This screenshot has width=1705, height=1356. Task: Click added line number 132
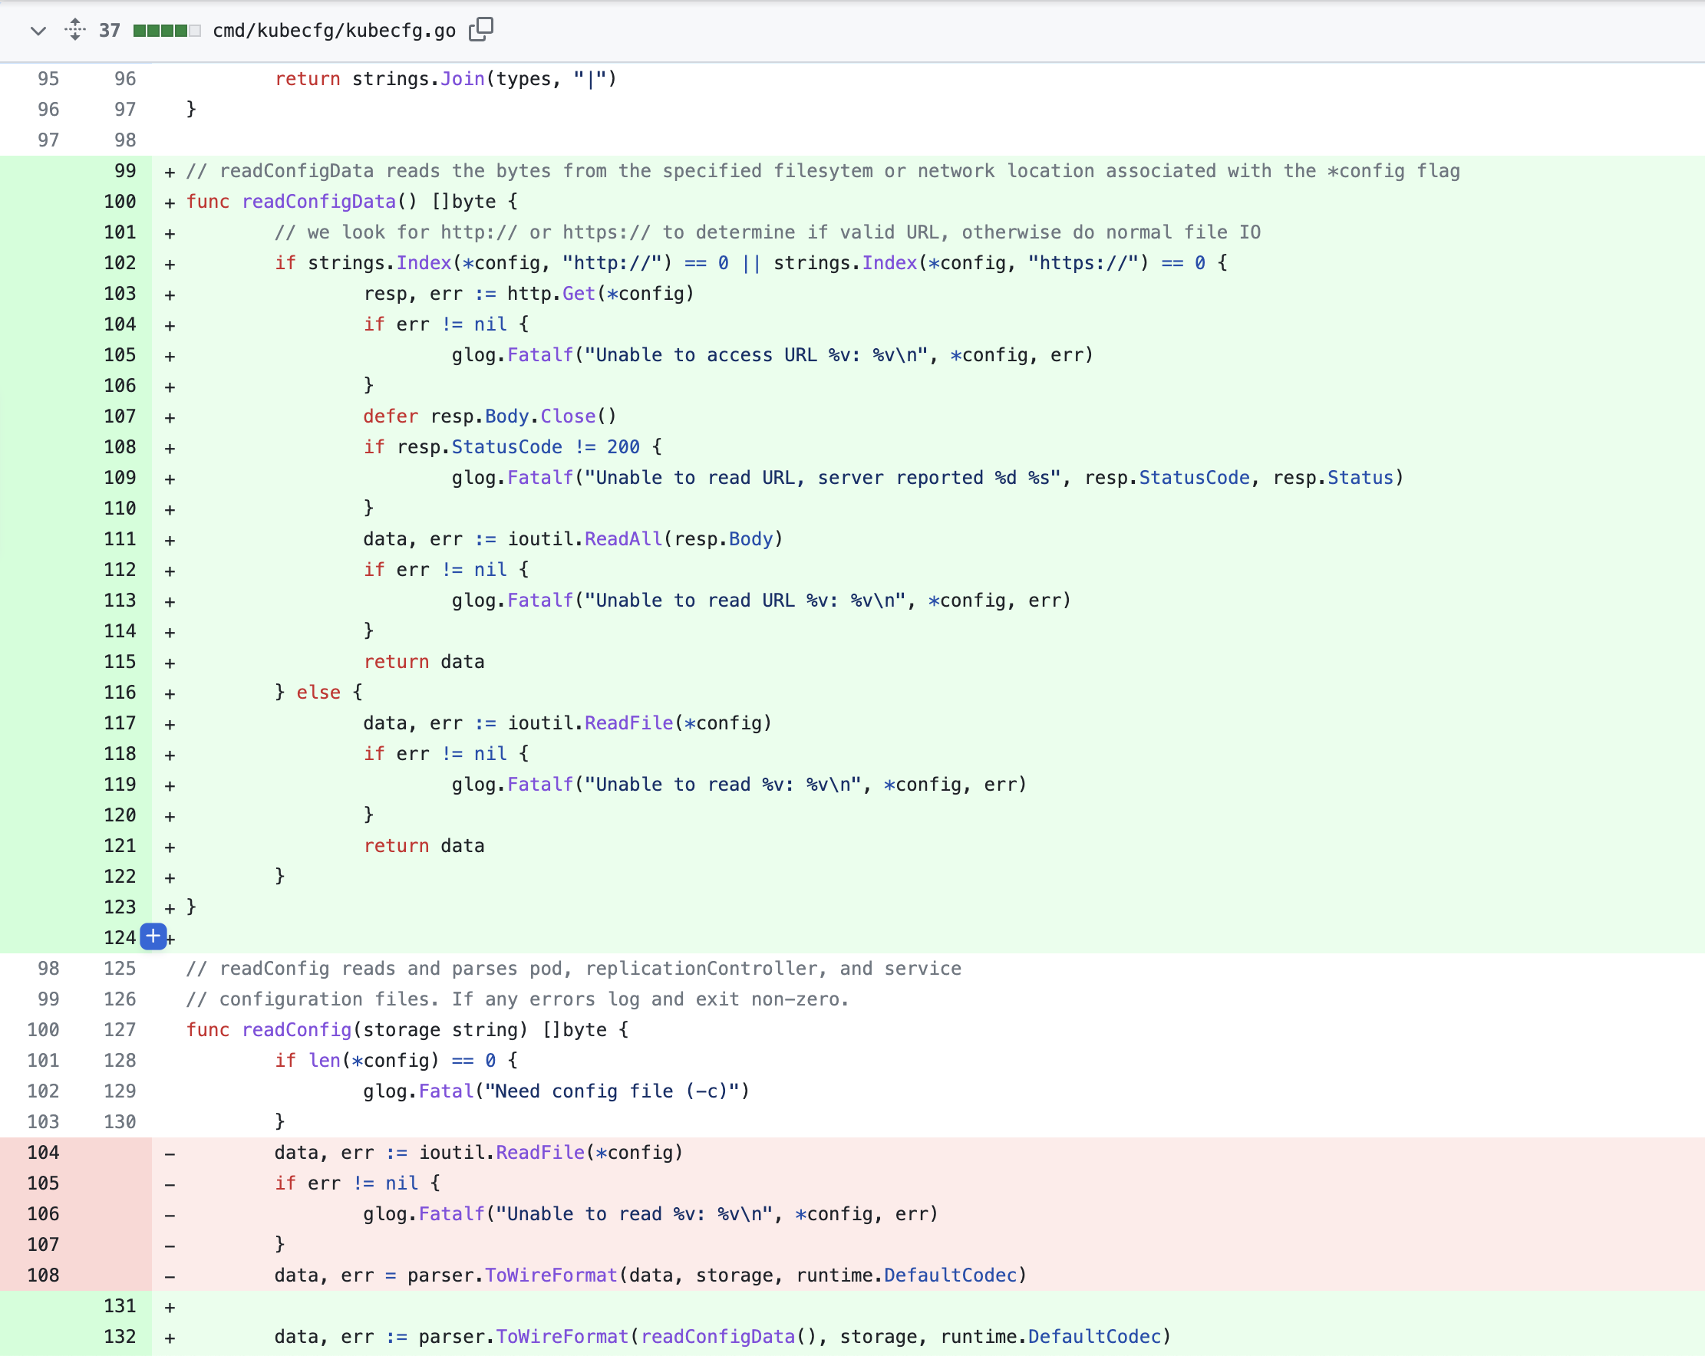click(x=120, y=1337)
